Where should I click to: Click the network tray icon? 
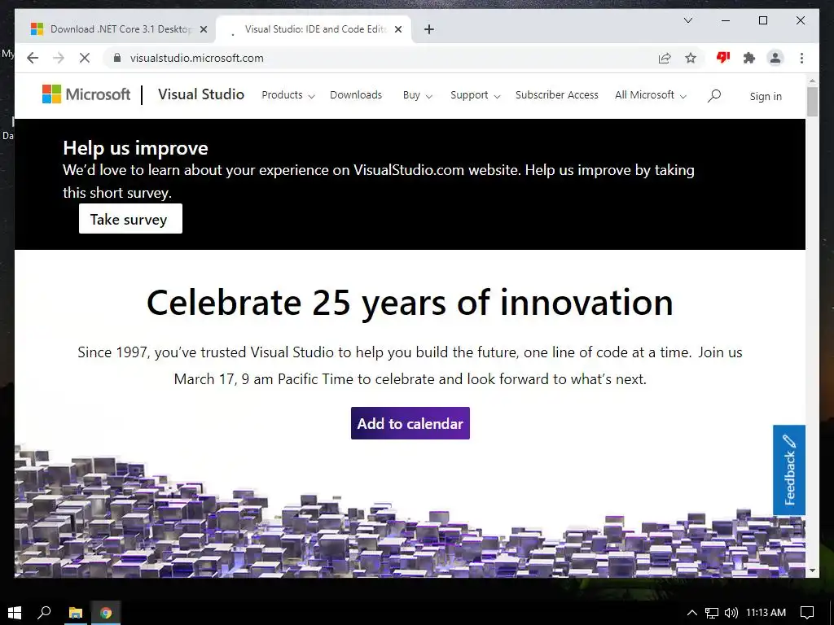pos(712,613)
